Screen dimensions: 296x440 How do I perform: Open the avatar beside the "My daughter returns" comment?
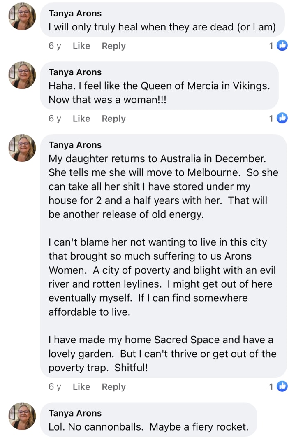coord(22,148)
